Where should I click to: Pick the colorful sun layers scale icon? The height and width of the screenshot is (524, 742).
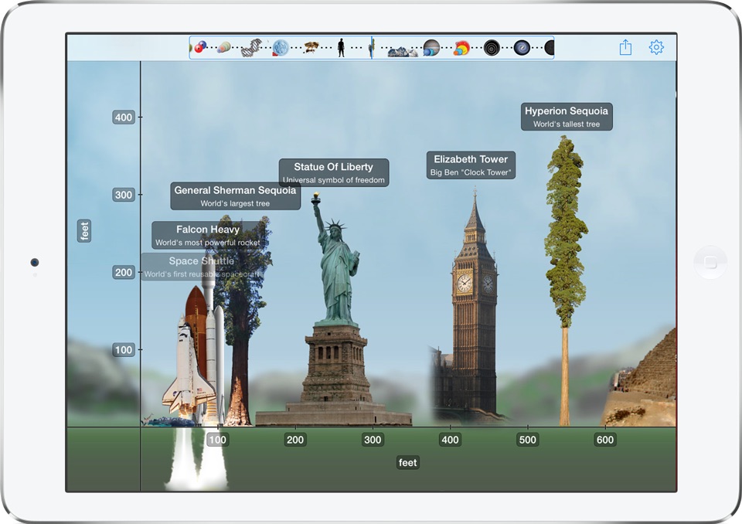[x=461, y=48]
